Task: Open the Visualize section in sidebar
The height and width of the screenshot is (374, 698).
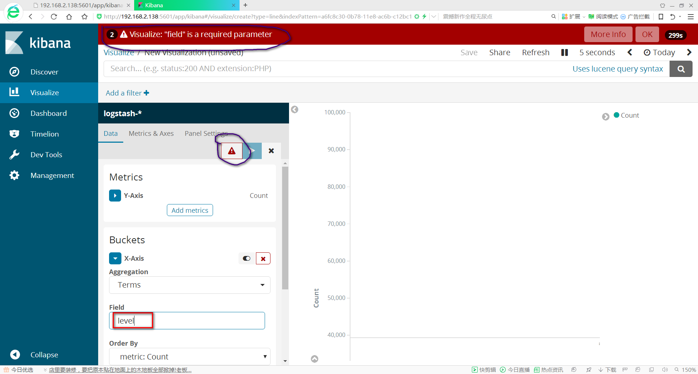Action: 49,93
